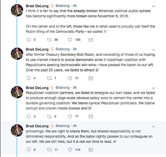Retweet the tweet with 11 retweets
This screenshot has height=157, width=166.
click(49, 149)
